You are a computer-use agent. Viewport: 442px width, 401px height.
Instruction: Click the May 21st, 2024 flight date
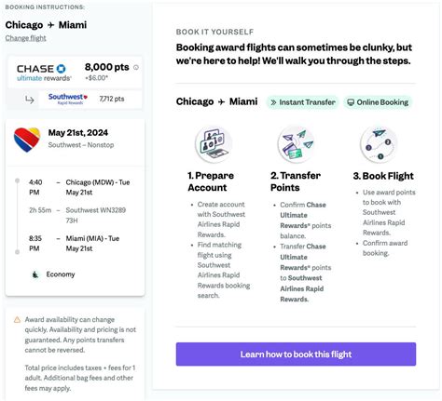click(78, 133)
